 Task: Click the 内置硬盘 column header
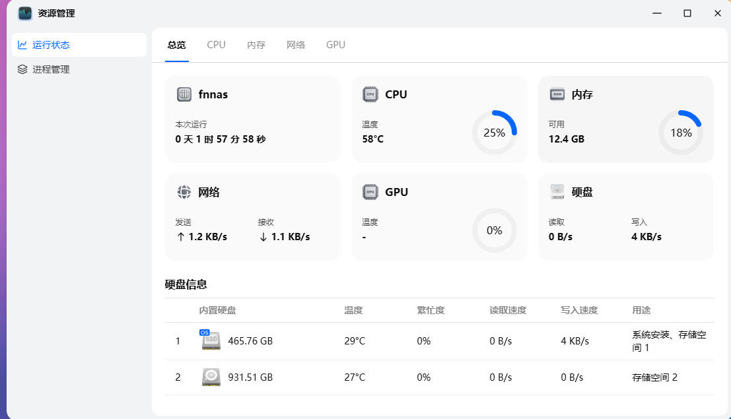217,310
